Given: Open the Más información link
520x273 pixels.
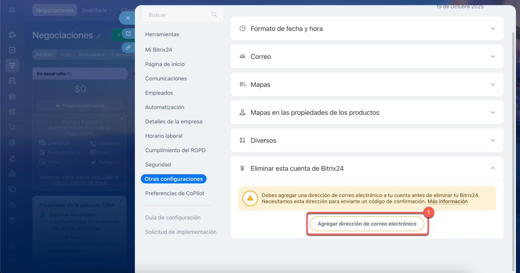Looking at the screenshot, I should (447, 202).
